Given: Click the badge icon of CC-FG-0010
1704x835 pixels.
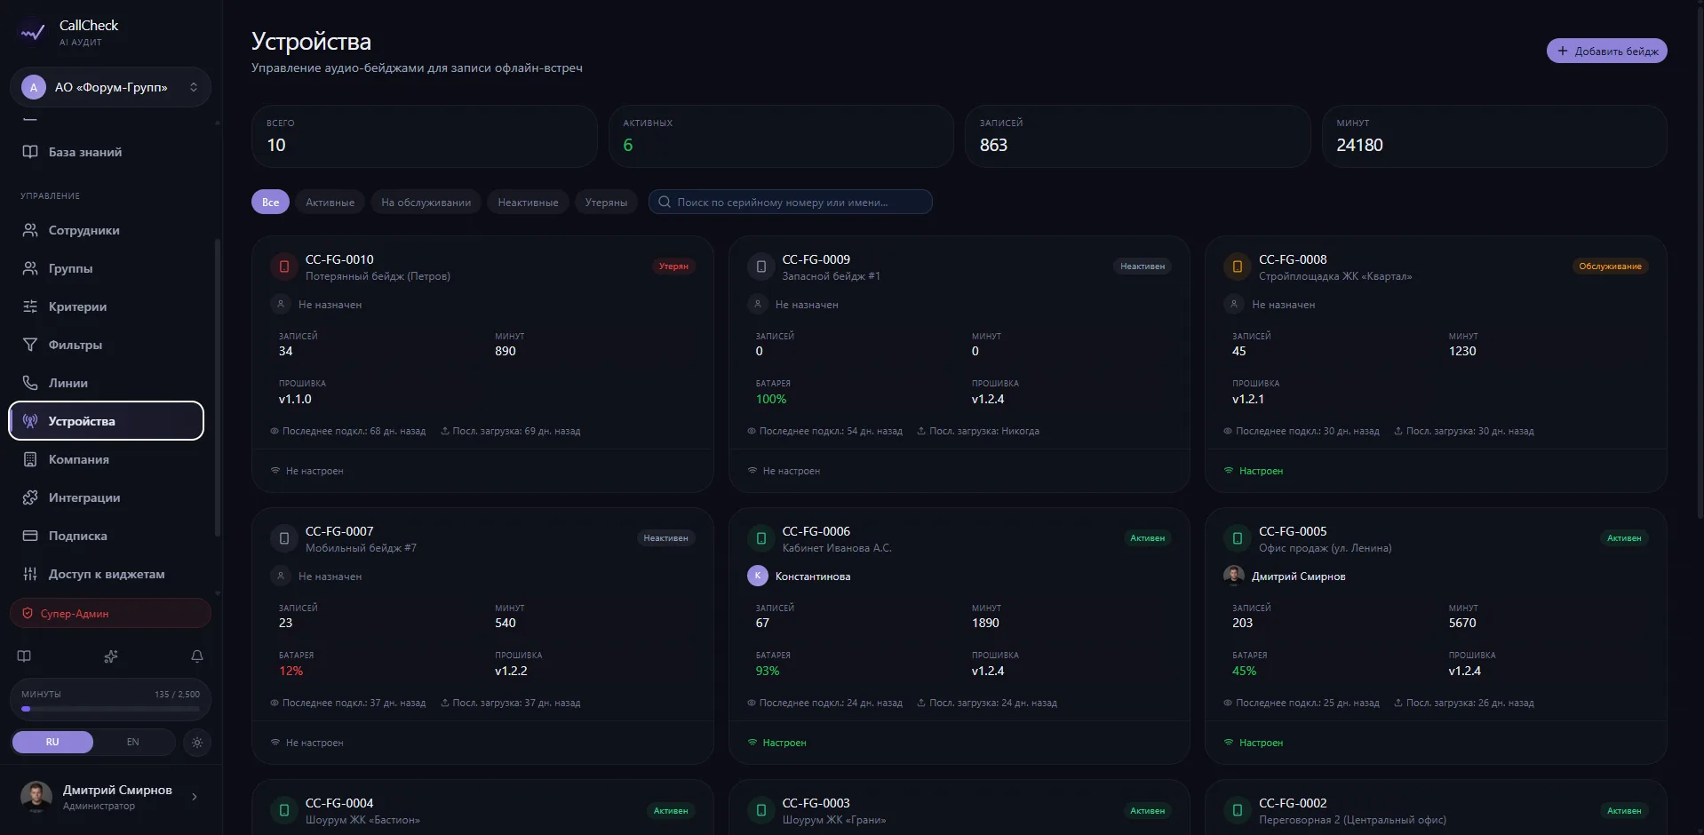Looking at the screenshot, I should click(x=284, y=266).
